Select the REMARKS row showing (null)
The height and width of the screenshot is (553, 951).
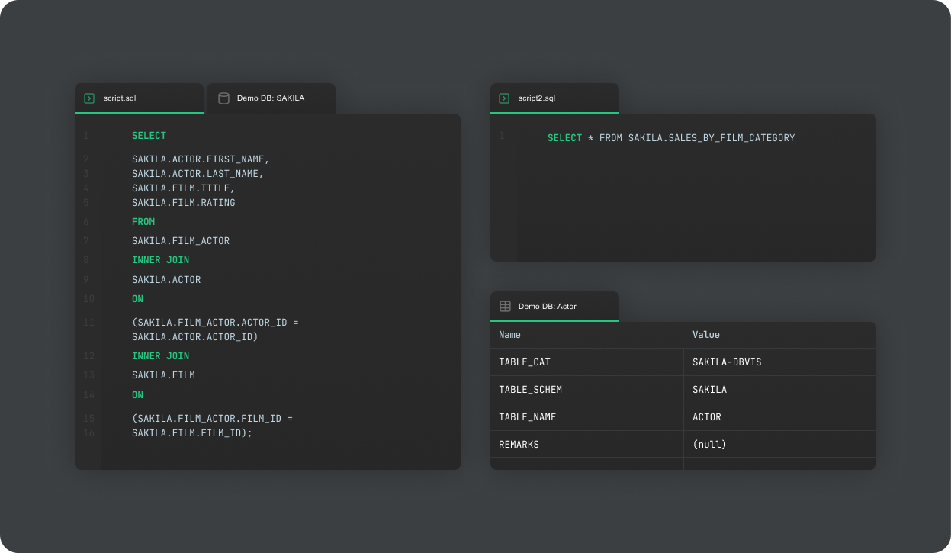coord(519,444)
